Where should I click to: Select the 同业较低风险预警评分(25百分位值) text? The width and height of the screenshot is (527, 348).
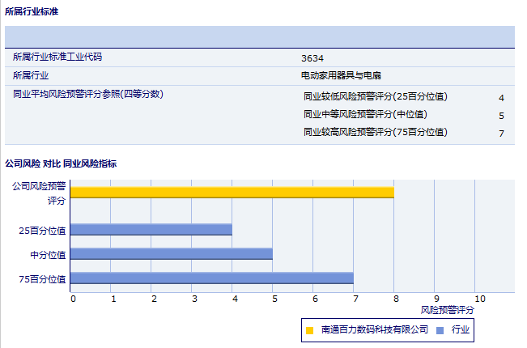(x=375, y=97)
